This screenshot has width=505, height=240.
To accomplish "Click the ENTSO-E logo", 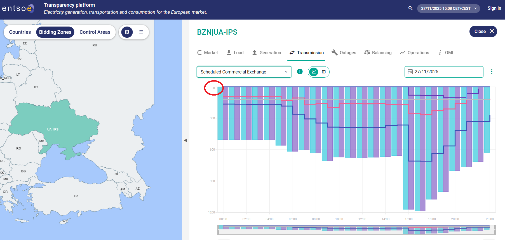I will click(18, 8).
